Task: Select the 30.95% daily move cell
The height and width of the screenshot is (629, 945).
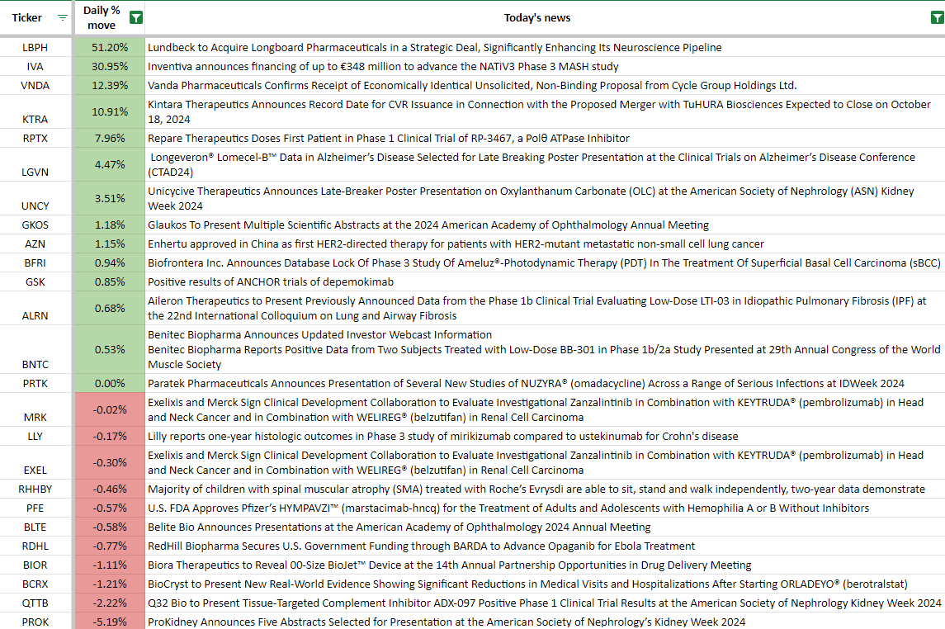Action: pyautogui.click(x=110, y=66)
